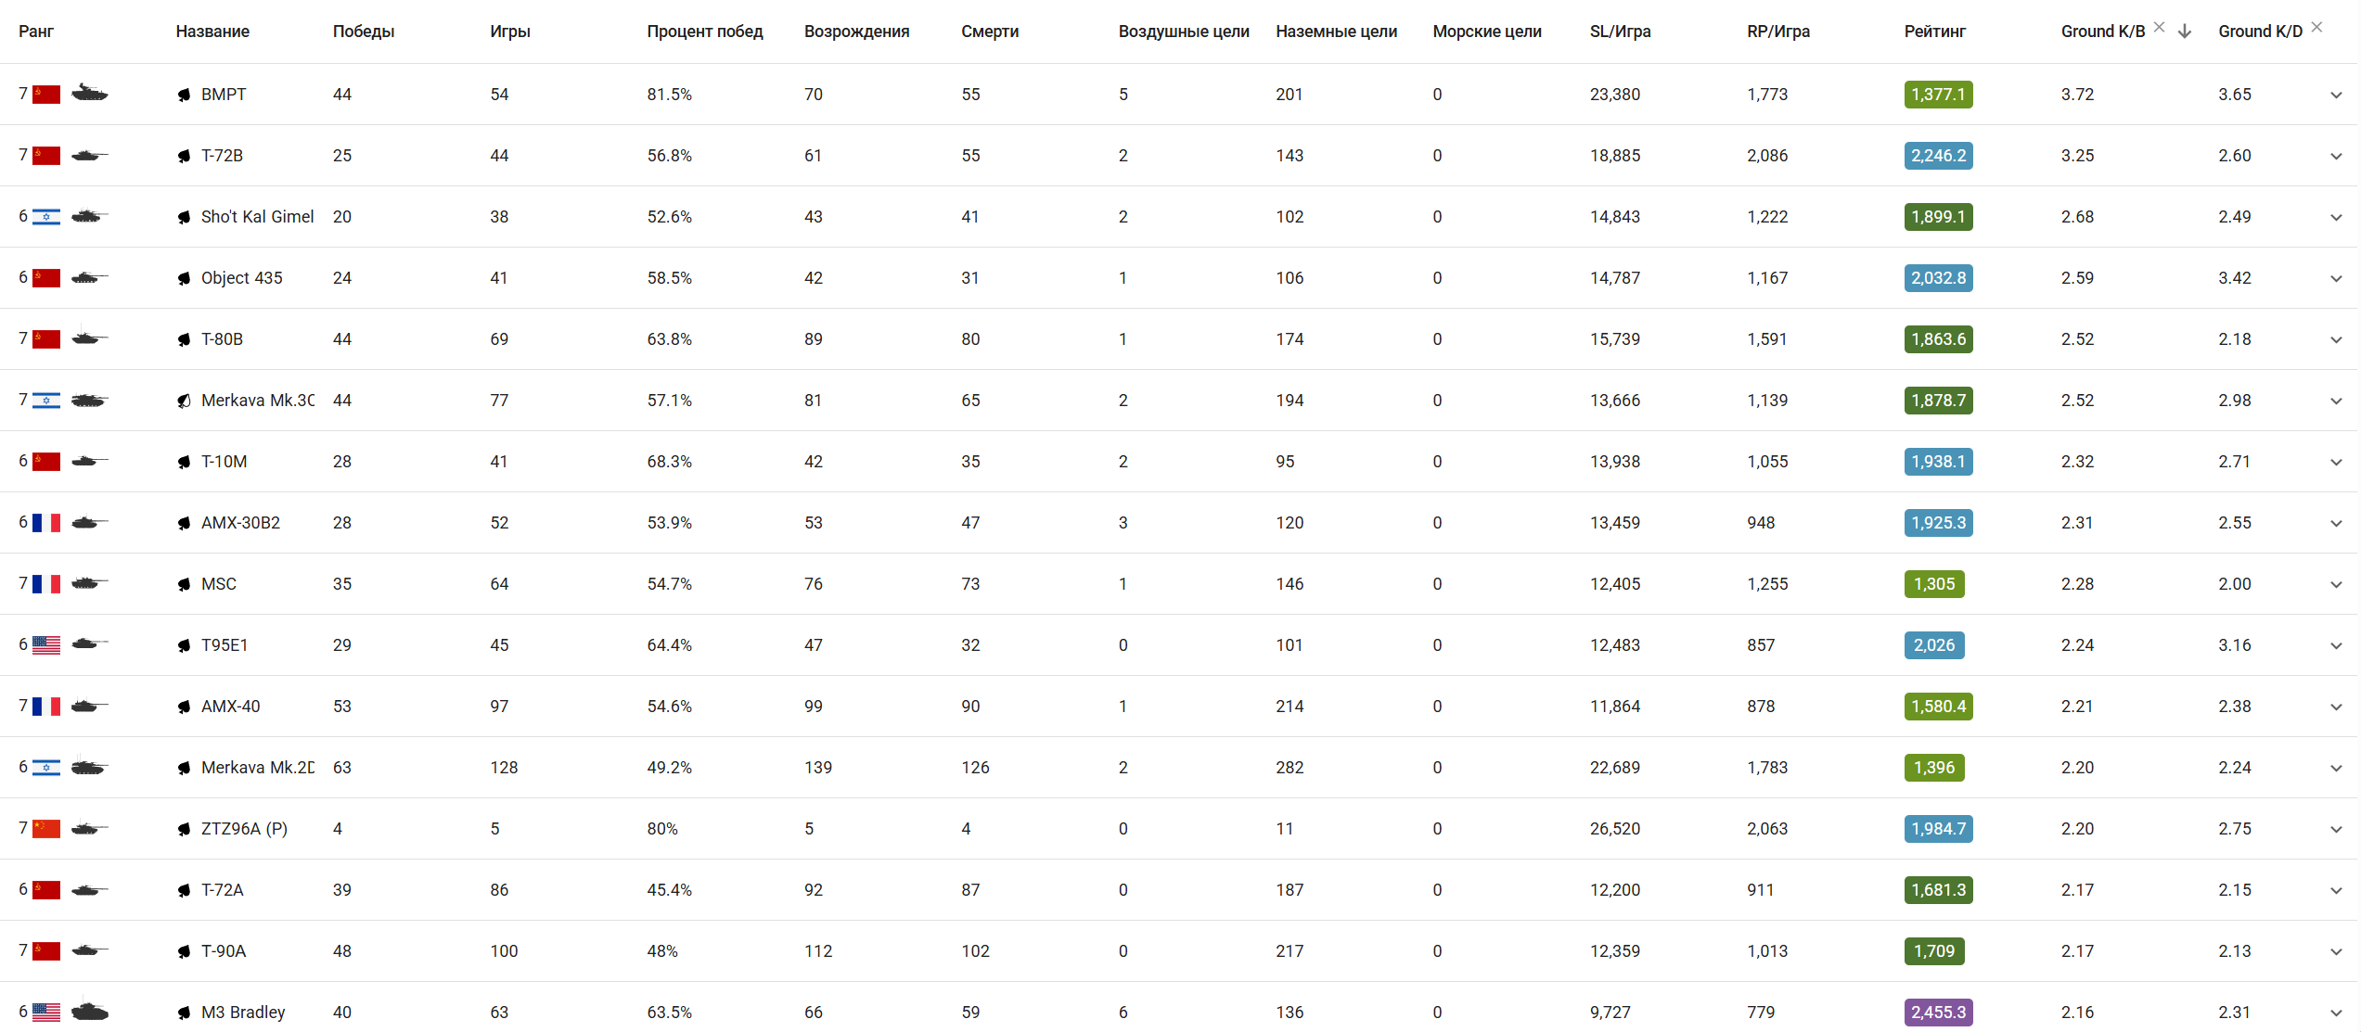The height and width of the screenshot is (1032, 2361).
Task: Click the M3 Bradley vehicle silhouette icon
Action: (x=89, y=1012)
